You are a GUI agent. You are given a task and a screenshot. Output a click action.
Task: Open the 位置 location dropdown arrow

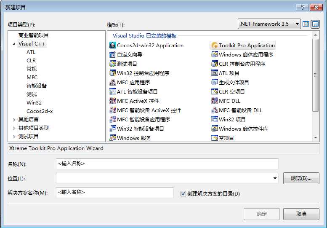275,178
